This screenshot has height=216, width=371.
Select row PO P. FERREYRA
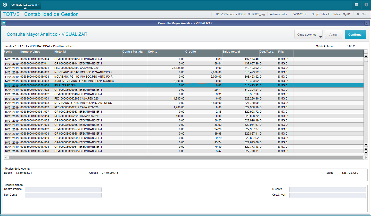(x=184, y=85)
